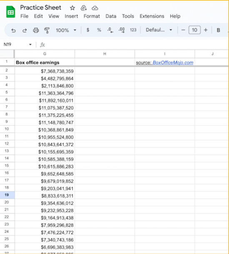Click cell with $11,363,364,796
The width and height of the screenshot is (229, 254).
(x=45, y=93)
